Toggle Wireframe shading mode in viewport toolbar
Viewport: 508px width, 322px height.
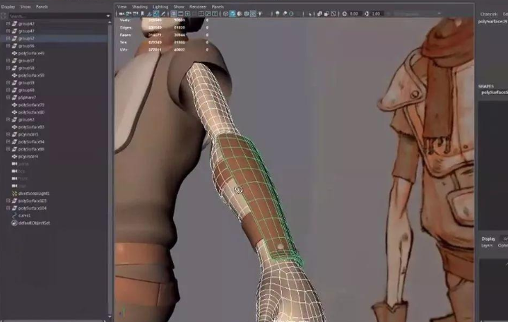[226, 13]
